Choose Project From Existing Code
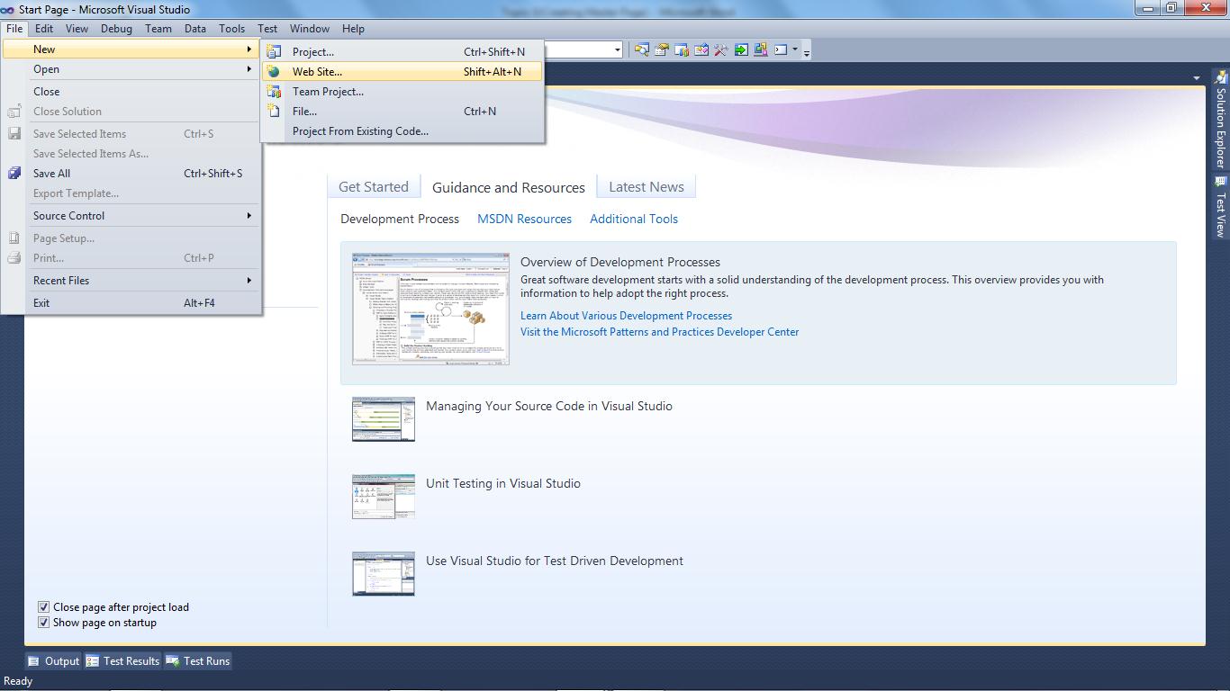 point(402,131)
